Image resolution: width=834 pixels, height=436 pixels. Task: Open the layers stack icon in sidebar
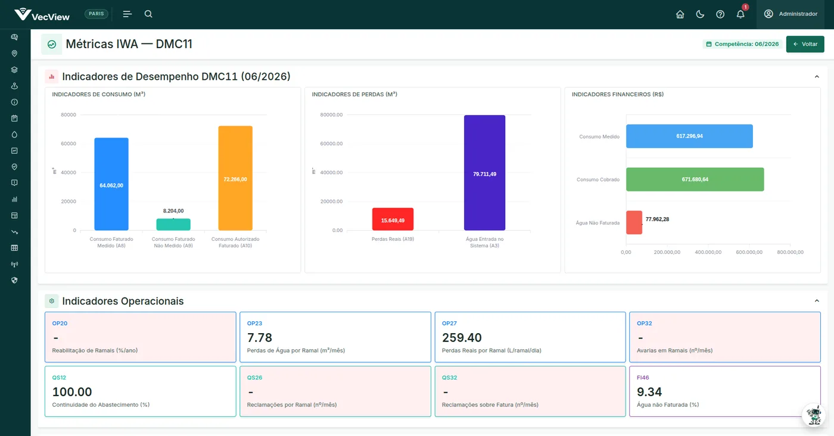tap(14, 70)
